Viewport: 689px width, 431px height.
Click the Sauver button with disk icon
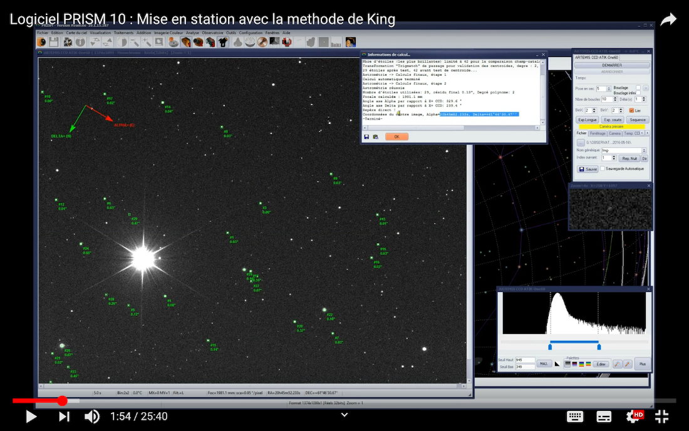point(588,169)
